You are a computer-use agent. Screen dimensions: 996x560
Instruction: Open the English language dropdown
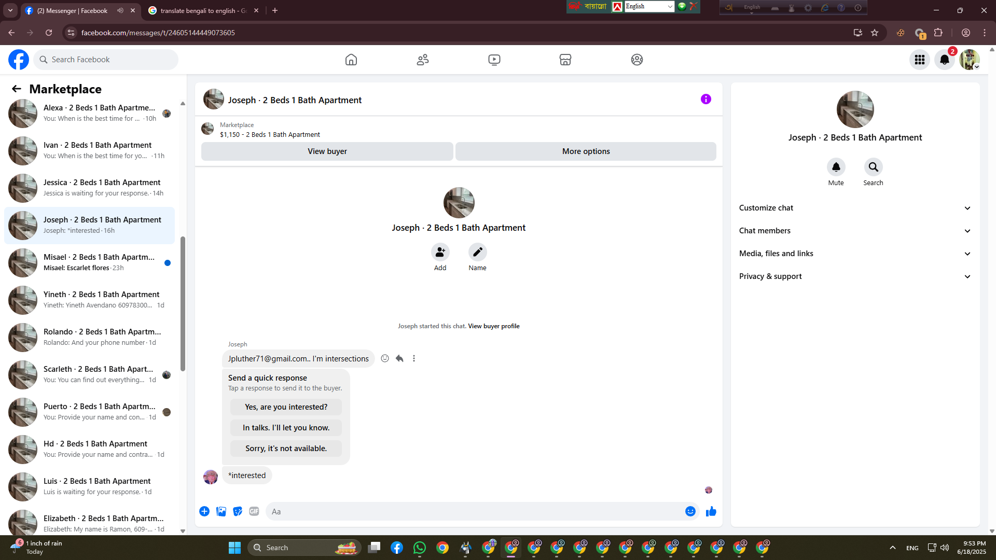pos(649,6)
